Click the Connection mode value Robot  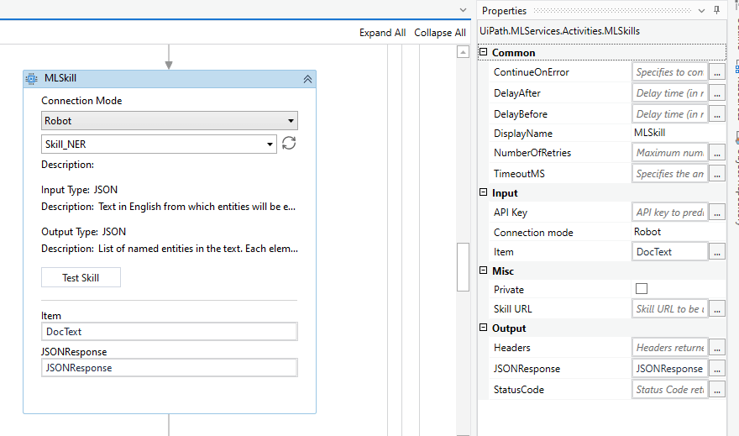click(x=647, y=232)
